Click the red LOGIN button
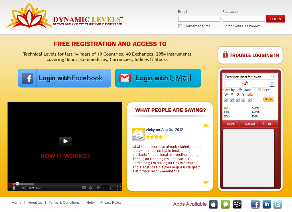 276,19
